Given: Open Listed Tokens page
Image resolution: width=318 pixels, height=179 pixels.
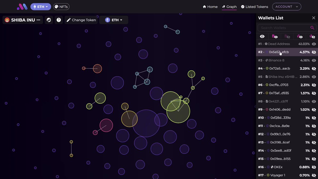Looking at the screenshot, I should pyautogui.click(x=254, y=7).
